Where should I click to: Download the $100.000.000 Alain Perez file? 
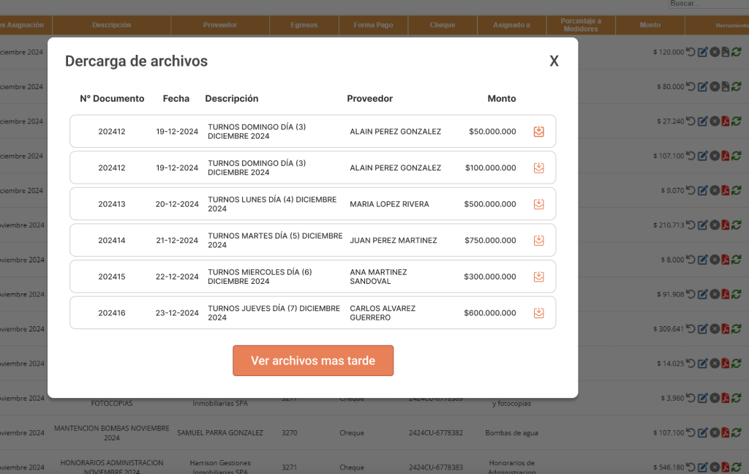[x=538, y=168]
